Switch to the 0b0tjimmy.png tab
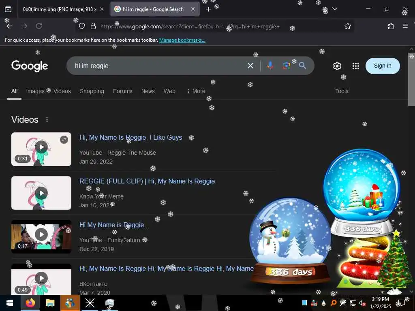 60,9
